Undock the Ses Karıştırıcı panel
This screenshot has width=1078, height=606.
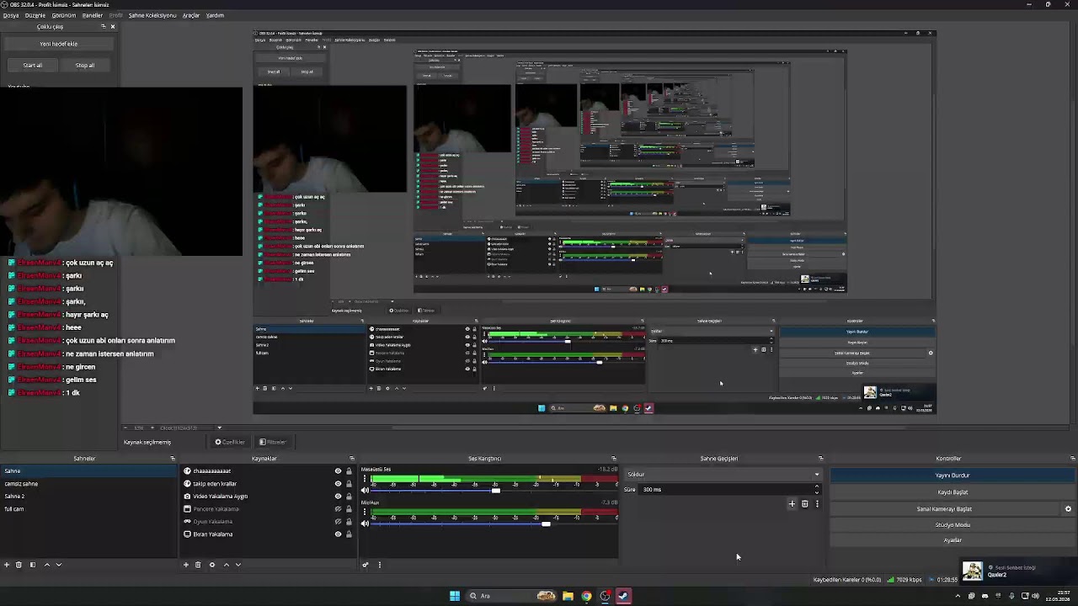click(613, 459)
